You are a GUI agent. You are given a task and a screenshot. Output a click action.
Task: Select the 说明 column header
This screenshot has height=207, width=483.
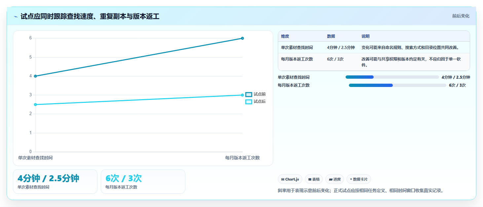tap(365, 36)
